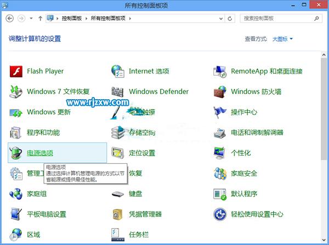Open 定位设置 map icon
The width and height of the screenshot is (329, 245).
[x=118, y=153]
